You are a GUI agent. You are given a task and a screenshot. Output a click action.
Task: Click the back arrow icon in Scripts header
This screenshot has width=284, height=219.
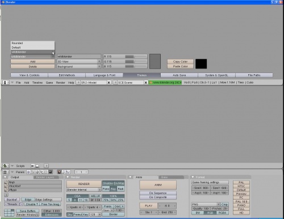(32, 166)
